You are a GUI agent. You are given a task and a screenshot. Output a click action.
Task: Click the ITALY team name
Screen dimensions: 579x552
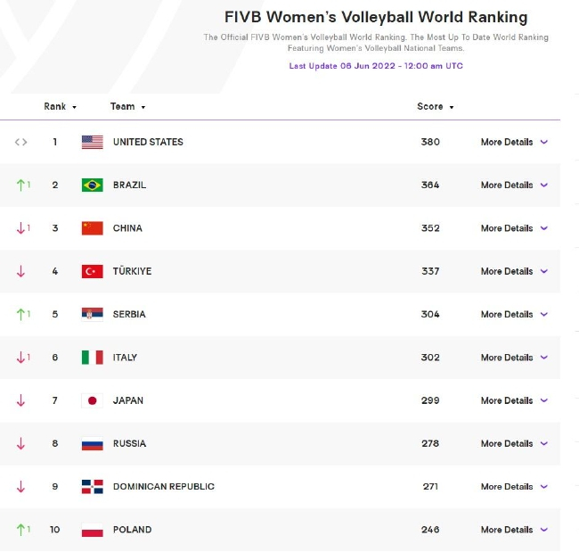point(125,358)
